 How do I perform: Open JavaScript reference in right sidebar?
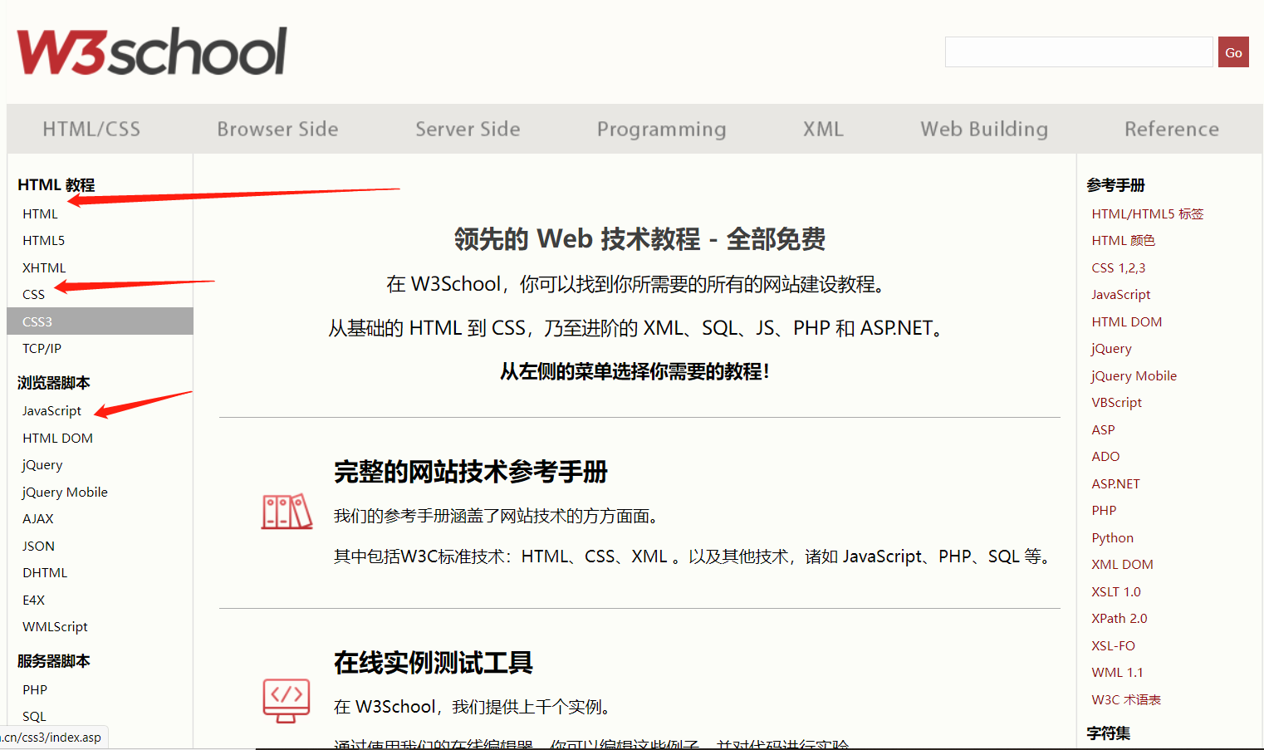[1120, 294]
